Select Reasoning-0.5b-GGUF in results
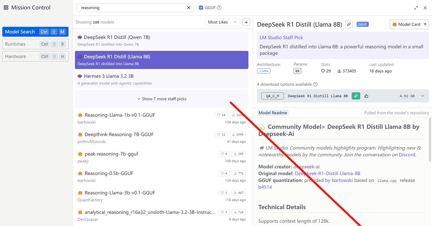The width and height of the screenshot is (432, 226). click(x=162, y=177)
